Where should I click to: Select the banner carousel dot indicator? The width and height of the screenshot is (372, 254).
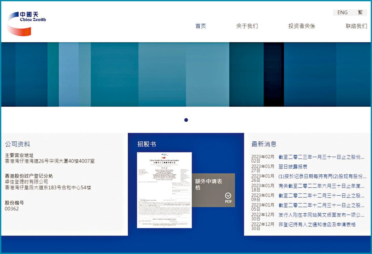[x=186, y=120]
